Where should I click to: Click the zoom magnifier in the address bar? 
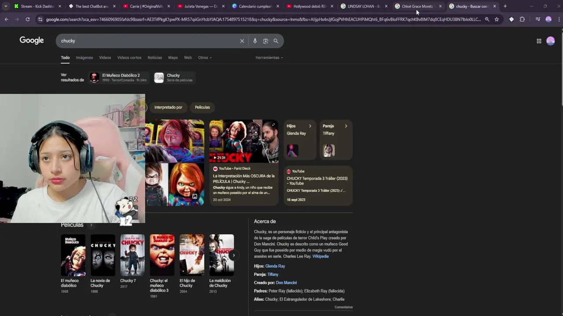coord(487,19)
